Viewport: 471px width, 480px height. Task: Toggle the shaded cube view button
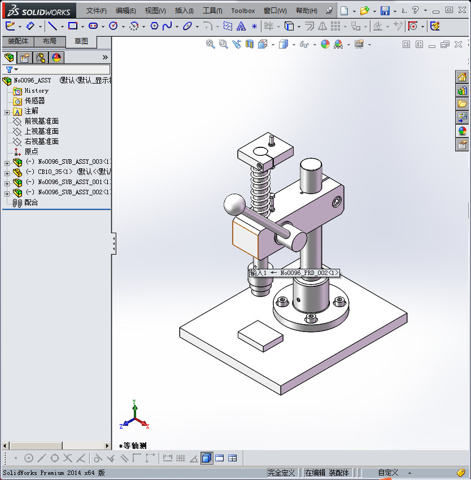click(207, 459)
